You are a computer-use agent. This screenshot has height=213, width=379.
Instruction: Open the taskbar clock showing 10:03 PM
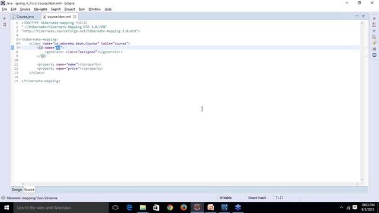368,208
